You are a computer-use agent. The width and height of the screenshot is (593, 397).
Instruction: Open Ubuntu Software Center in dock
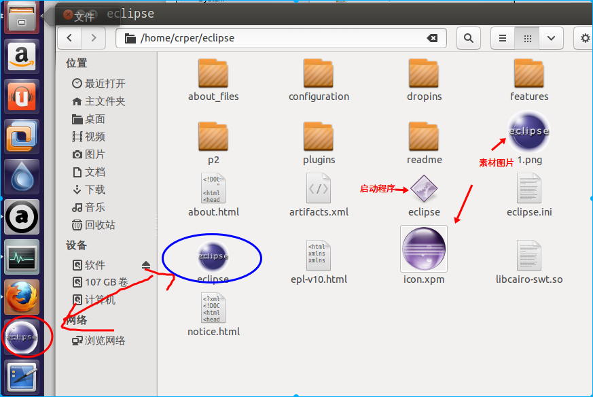(x=22, y=97)
